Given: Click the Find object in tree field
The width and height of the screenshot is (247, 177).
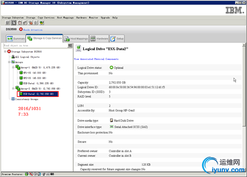Looking at the screenshot, I should 36,45.
